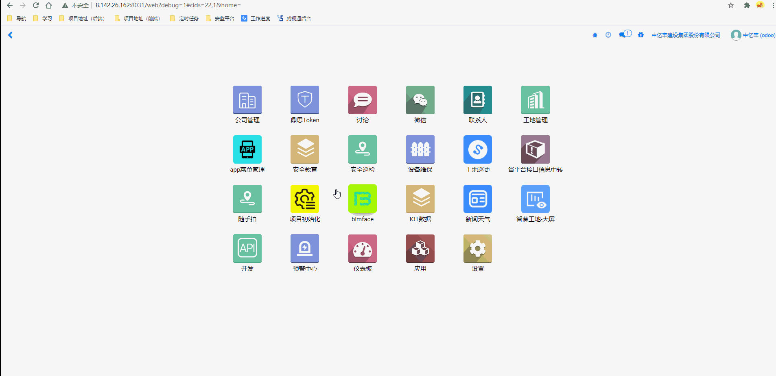Open company switcher 中亿丰建设集团股份有限公司
This screenshot has height=376, width=776.
click(686, 35)
